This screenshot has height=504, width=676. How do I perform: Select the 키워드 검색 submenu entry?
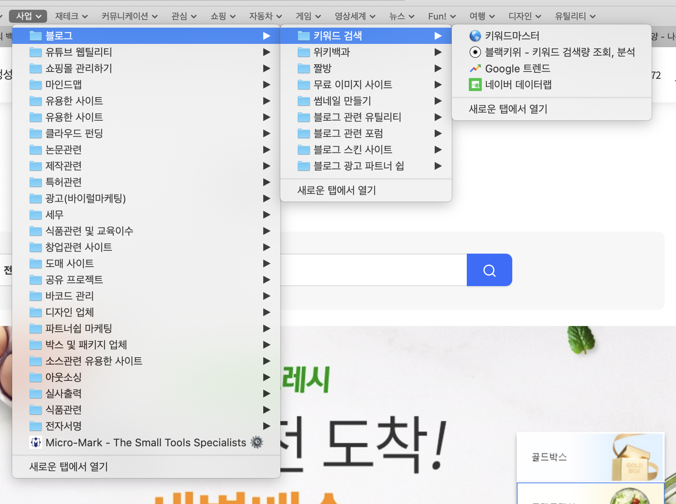[366, 36]
